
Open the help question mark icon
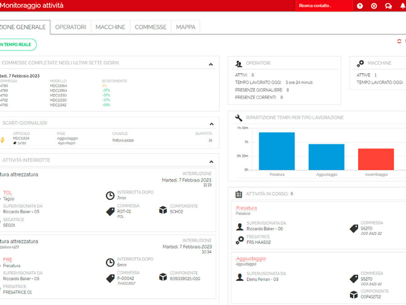coord(360,6)
